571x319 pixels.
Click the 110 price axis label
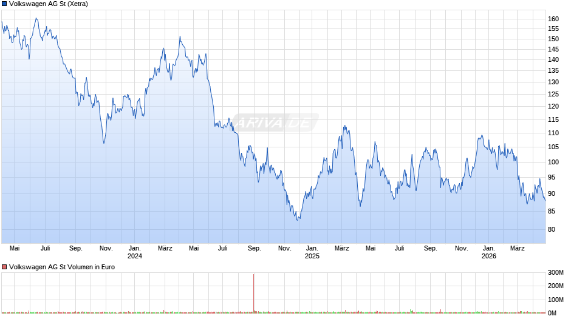(553, 133)
